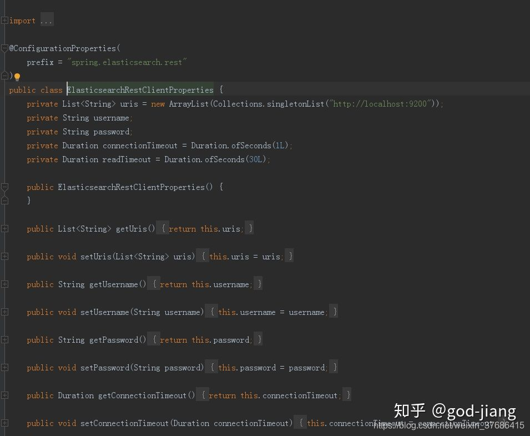530x436 pixels.
Task: Click the "spring.elasticsearch.rest" prefix string
Action: [x=127, y=62]
